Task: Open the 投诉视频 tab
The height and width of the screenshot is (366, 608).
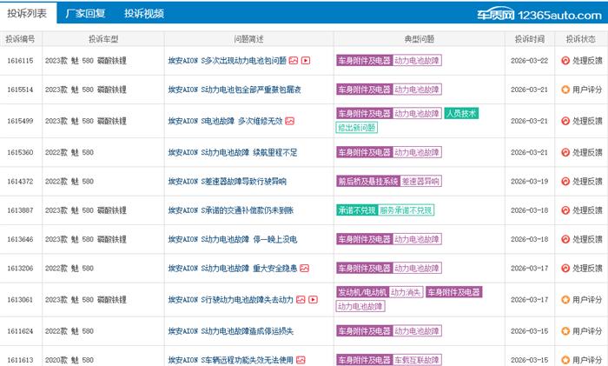Action: coord(143,14)
